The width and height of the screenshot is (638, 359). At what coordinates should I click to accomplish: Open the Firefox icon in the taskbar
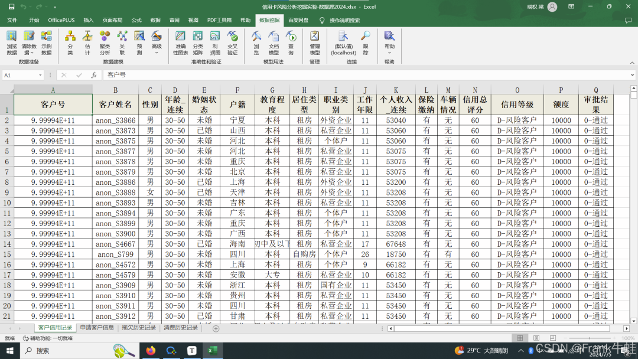click(150, 350)
